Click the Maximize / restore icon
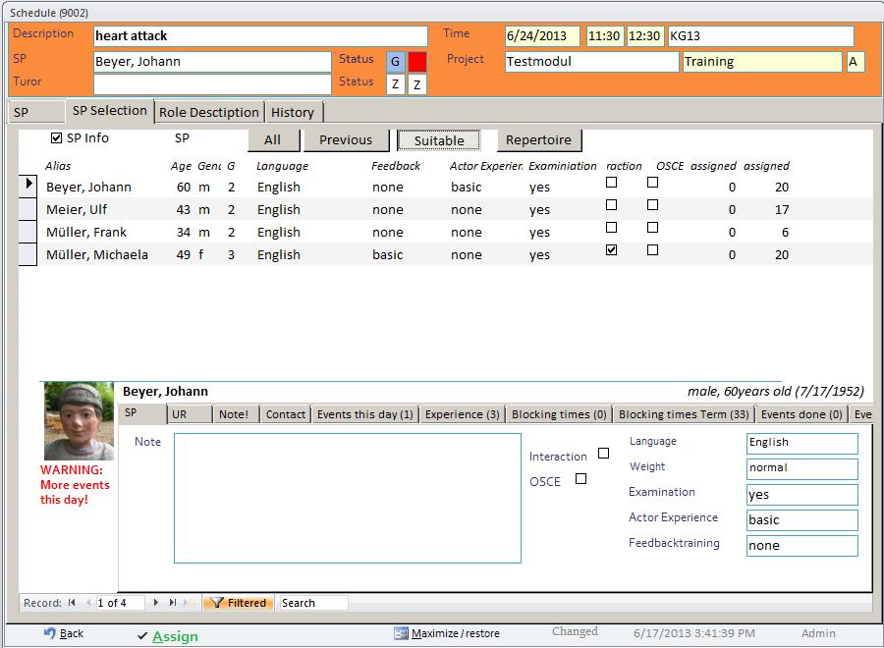The image size is (884, 648). point(401,633)
